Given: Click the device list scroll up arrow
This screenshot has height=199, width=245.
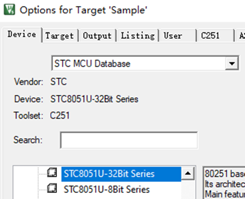Looking at the screenshot, I should pos(188,173).
